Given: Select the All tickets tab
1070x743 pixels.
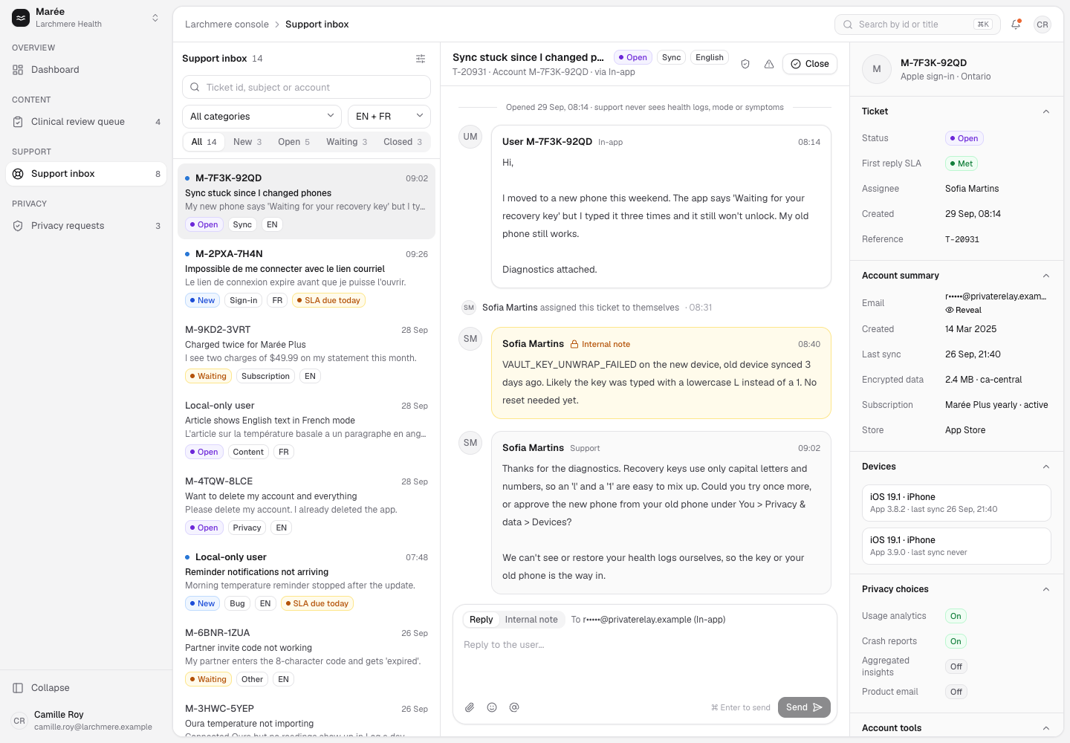Looking at the screenshot, I should pos(204,142).
